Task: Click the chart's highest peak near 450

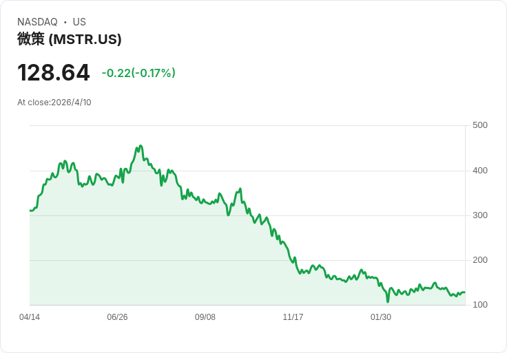Action: tap(141, 146)
